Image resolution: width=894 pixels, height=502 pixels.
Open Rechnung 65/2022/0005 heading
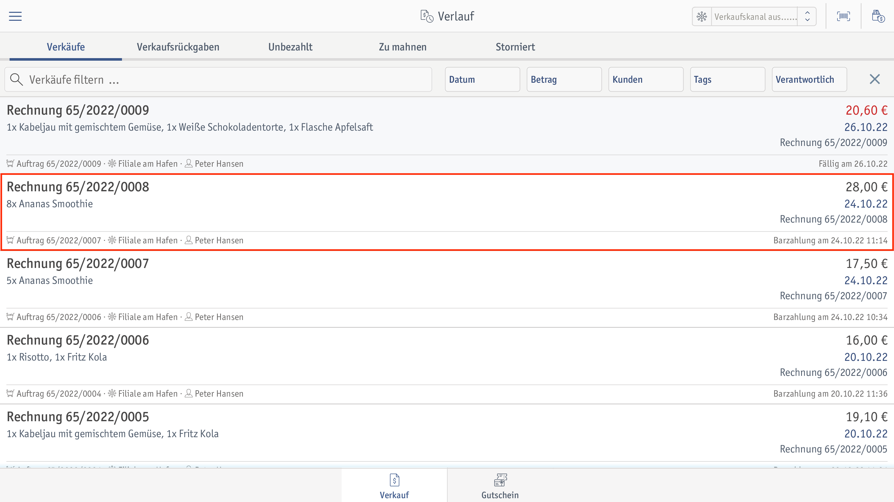(78, 417)
